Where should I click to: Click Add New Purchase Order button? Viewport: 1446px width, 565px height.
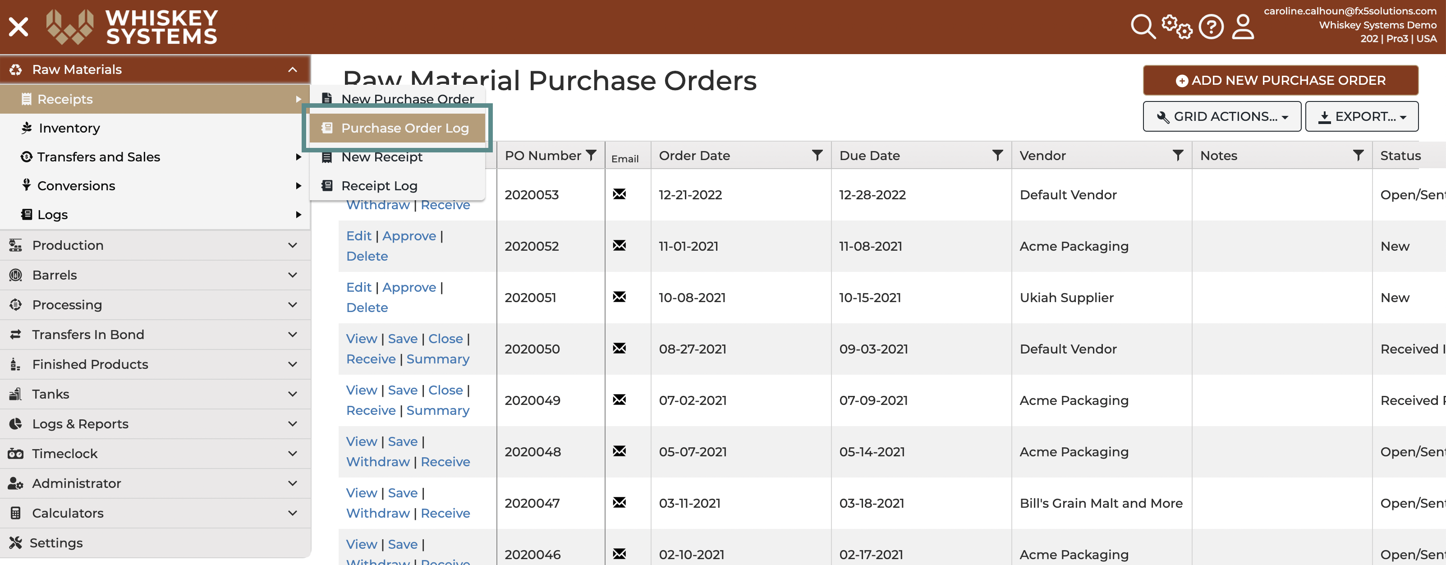1281,80
